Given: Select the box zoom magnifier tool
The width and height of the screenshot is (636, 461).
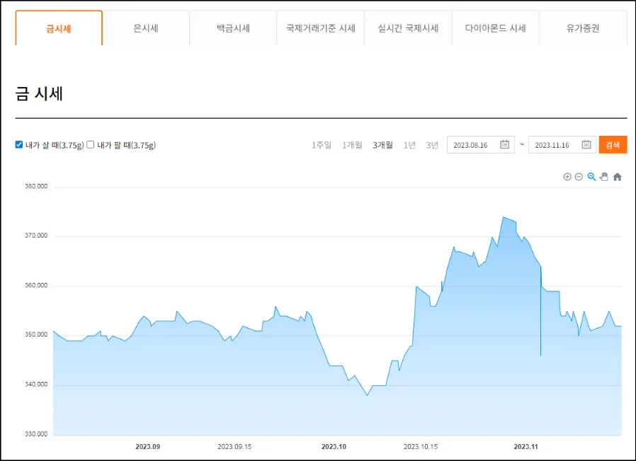Looking at the screenshot, I should pyautogui.click(x=591, y=177).
